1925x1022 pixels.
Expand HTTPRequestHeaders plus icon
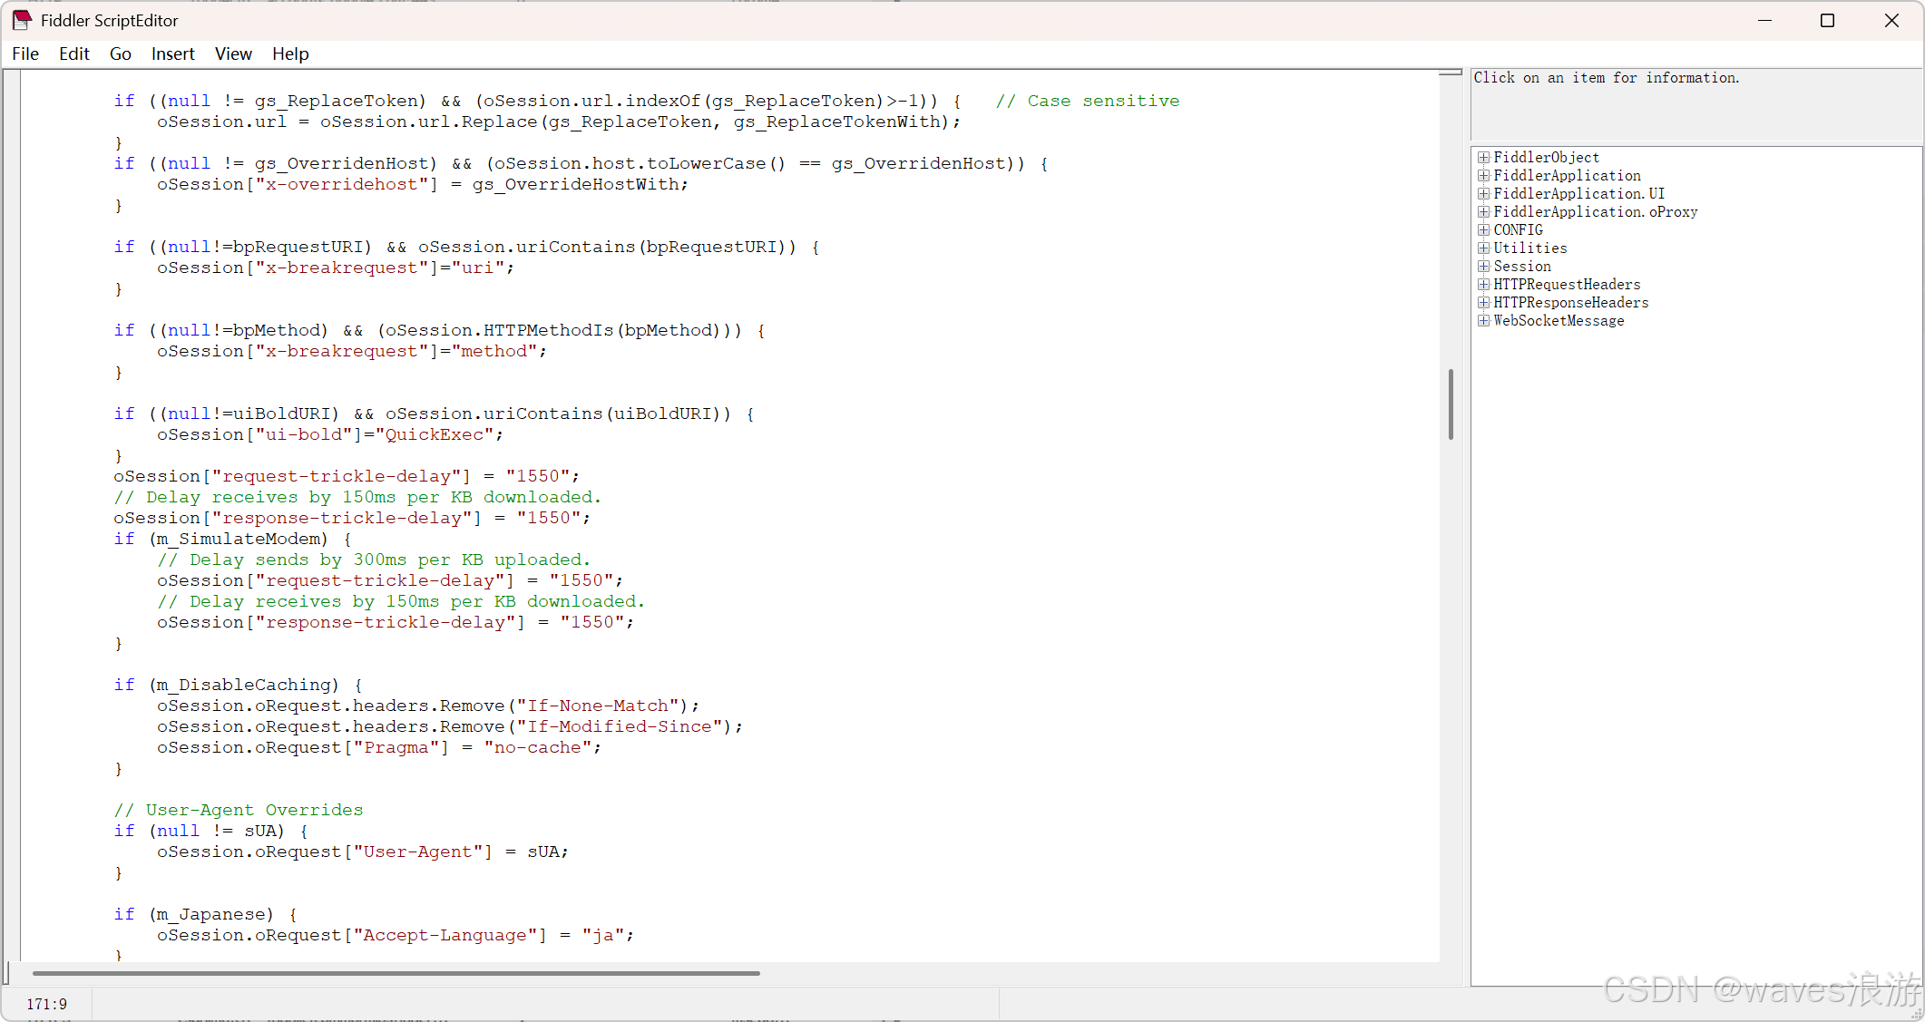[x=1483, y=285]
